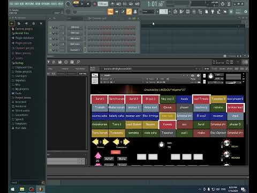Viewport: 257px width, 193px height.
Task: Open the Windows Start menu
Action: click(13, 189)
